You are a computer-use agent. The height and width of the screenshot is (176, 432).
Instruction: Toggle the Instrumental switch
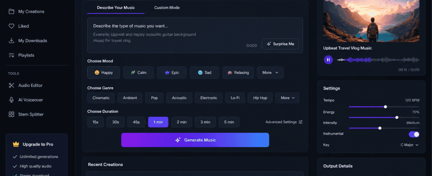(x=414, y=134)
